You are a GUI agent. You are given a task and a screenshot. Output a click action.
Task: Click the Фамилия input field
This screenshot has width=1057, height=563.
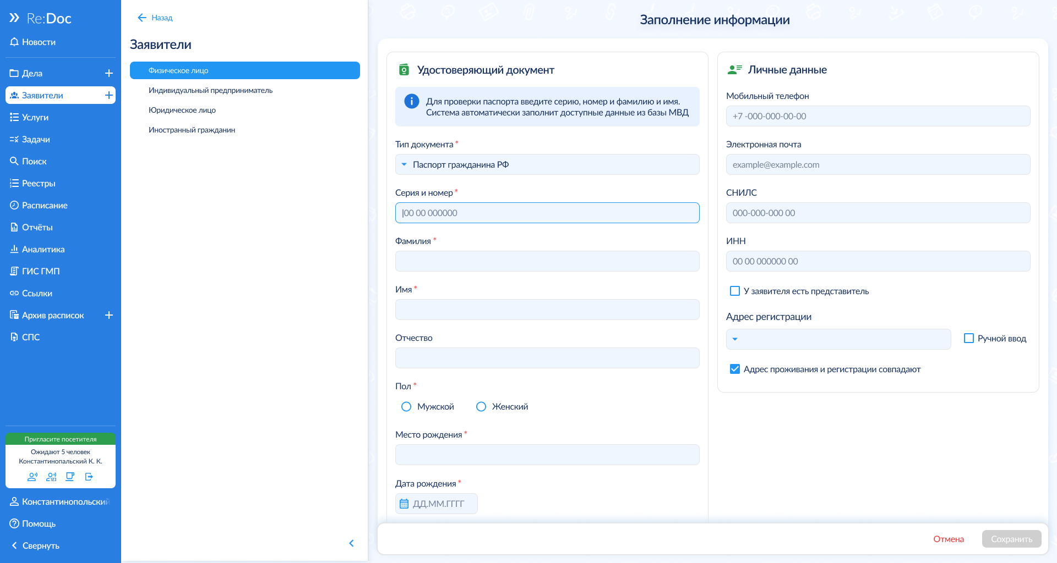tap(547, 261)
